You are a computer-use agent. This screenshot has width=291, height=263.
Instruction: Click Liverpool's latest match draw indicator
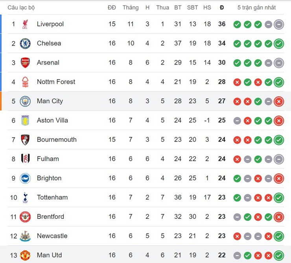point(279,24)
